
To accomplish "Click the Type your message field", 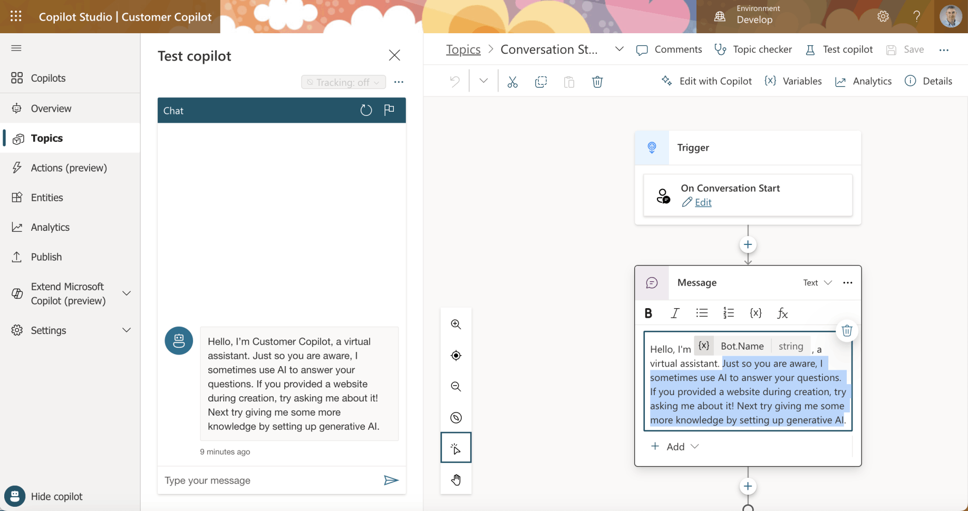I will click(269, 480).
